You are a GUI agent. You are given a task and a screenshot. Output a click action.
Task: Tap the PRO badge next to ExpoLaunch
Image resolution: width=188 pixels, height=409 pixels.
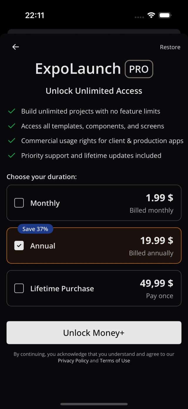tap(139, 69)
